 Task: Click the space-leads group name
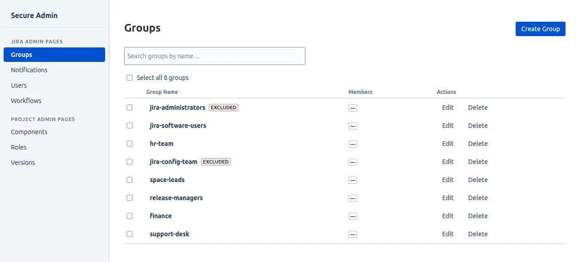[x=167, y=180]
